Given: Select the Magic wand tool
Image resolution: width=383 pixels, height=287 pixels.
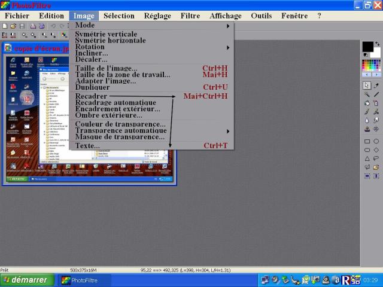Looking at the screenshot, I should (367, 94).
